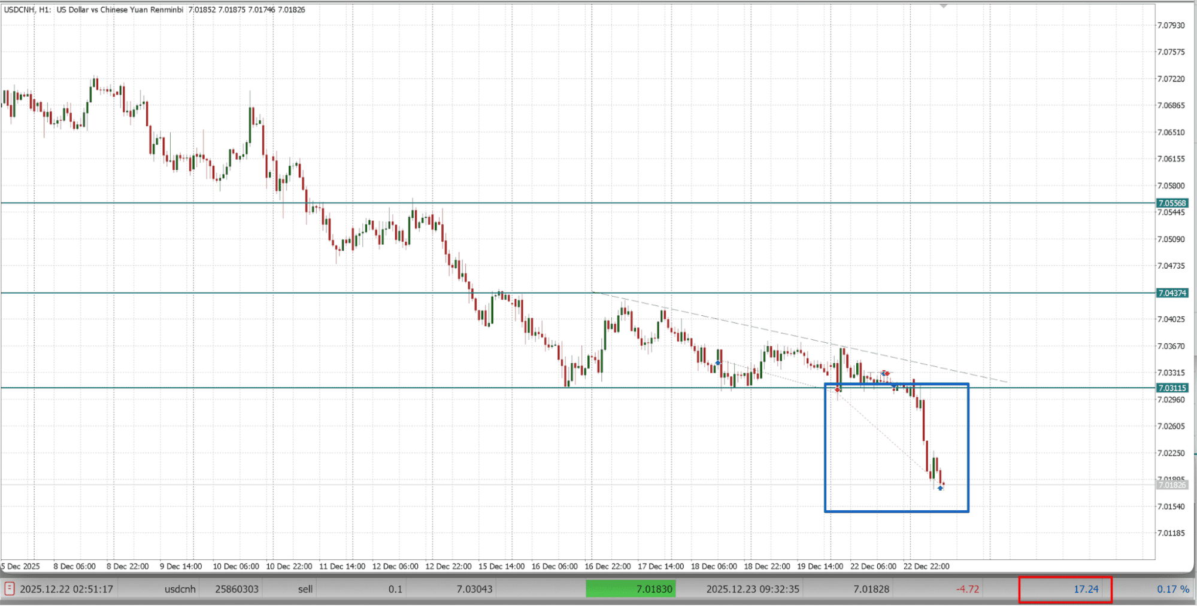Click the chart shift triangle marker at top

pos(944,5)
